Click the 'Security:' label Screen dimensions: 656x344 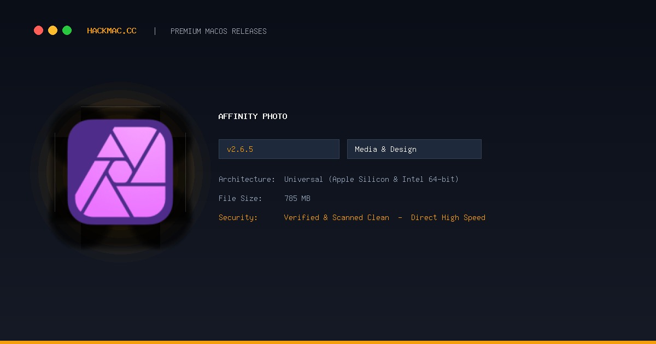click(238, 217)
